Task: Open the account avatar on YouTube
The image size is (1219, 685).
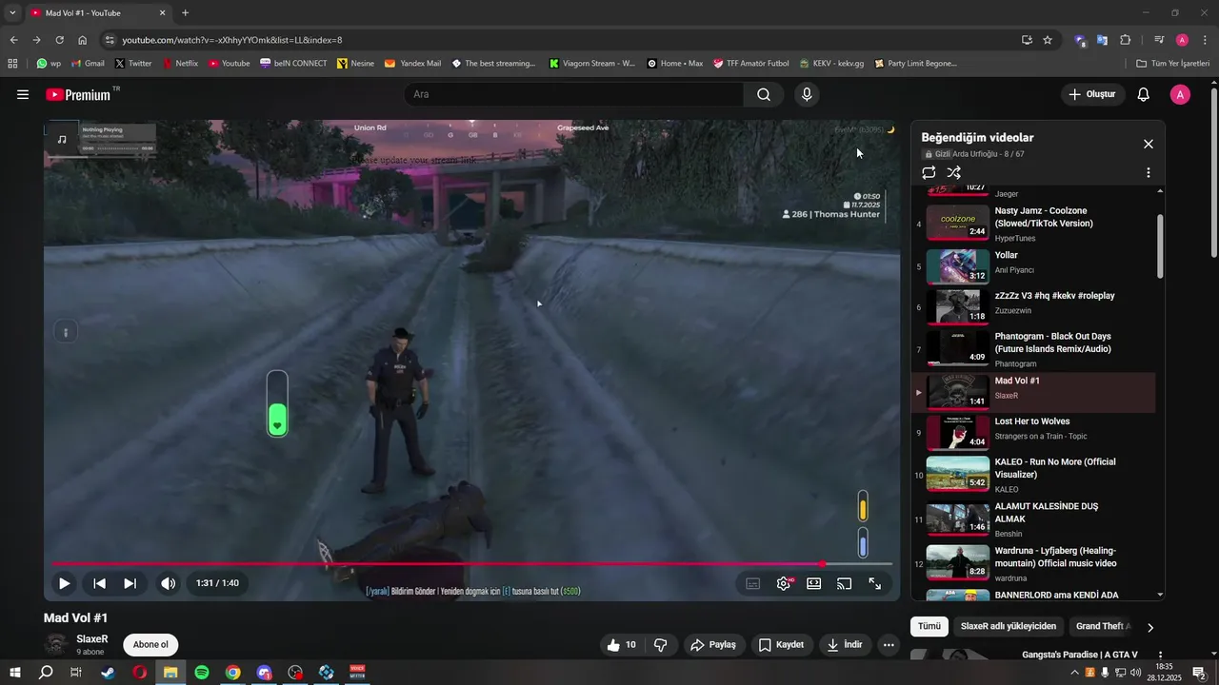Action: [1180, 94]
